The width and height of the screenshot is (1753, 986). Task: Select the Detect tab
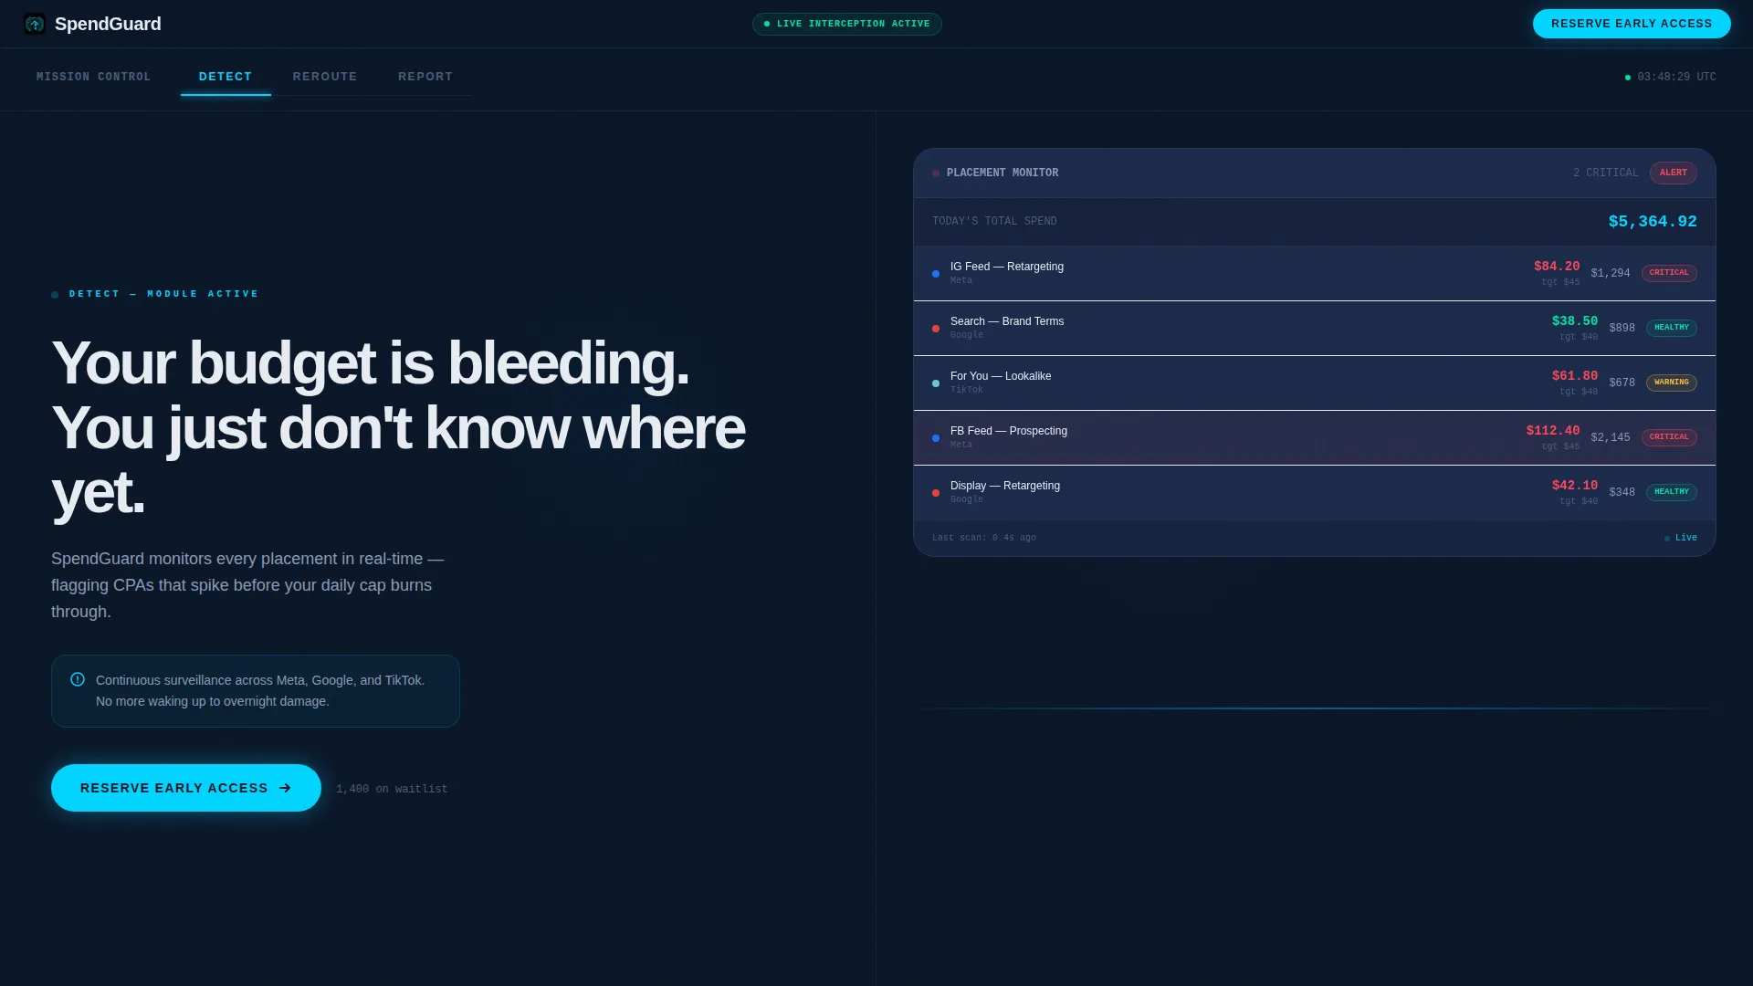click(x=226, y=77)
